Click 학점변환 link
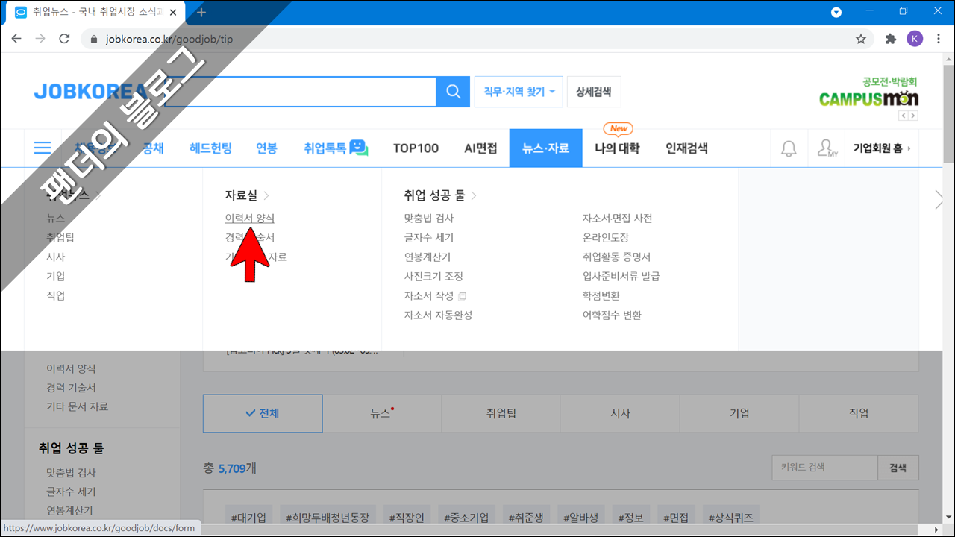 click(x=601, y=295)
